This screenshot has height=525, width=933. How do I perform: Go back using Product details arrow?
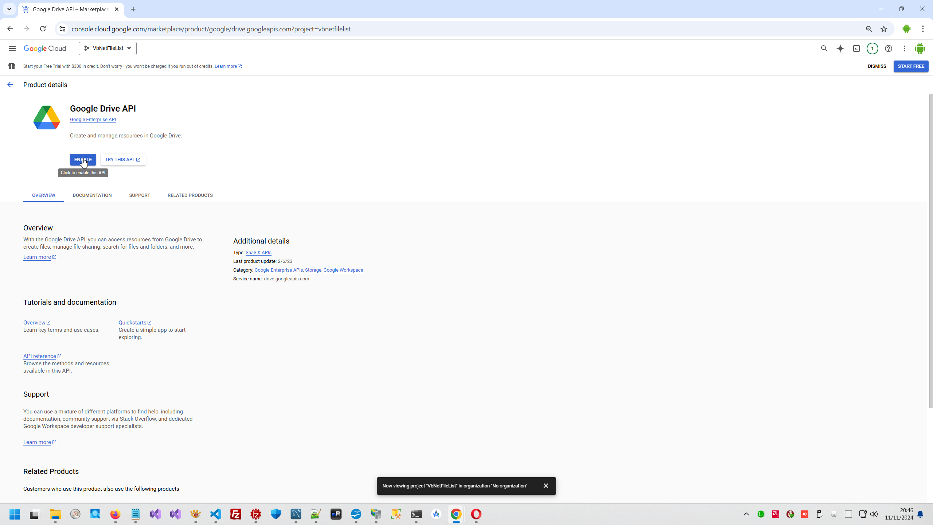(10, 85)
